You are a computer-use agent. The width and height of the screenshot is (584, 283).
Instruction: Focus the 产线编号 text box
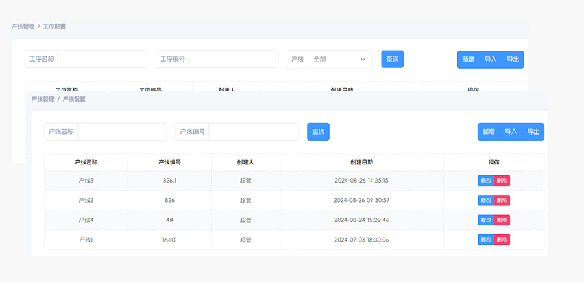tap(253, 132)
